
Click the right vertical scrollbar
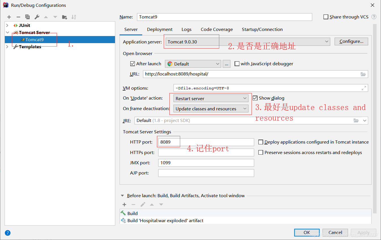tap(375, 119)
